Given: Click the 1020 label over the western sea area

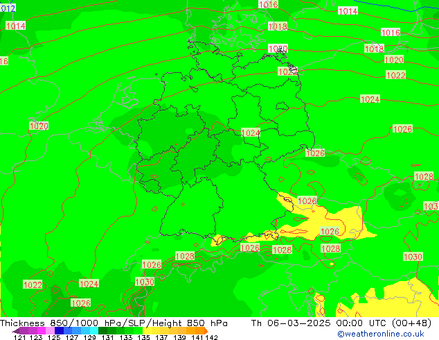Looking at the screenshot, I should coord(39,126).
